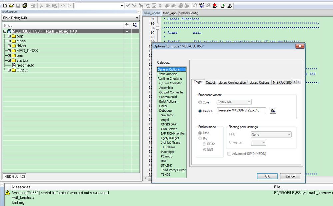Click the Copy icon in toolbar

click(x=48, y=6)
